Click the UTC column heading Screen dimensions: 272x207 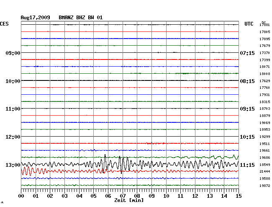point(249,24)
